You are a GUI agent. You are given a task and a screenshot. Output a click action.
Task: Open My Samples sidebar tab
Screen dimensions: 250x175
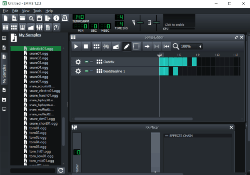click(x=4, y=68)
